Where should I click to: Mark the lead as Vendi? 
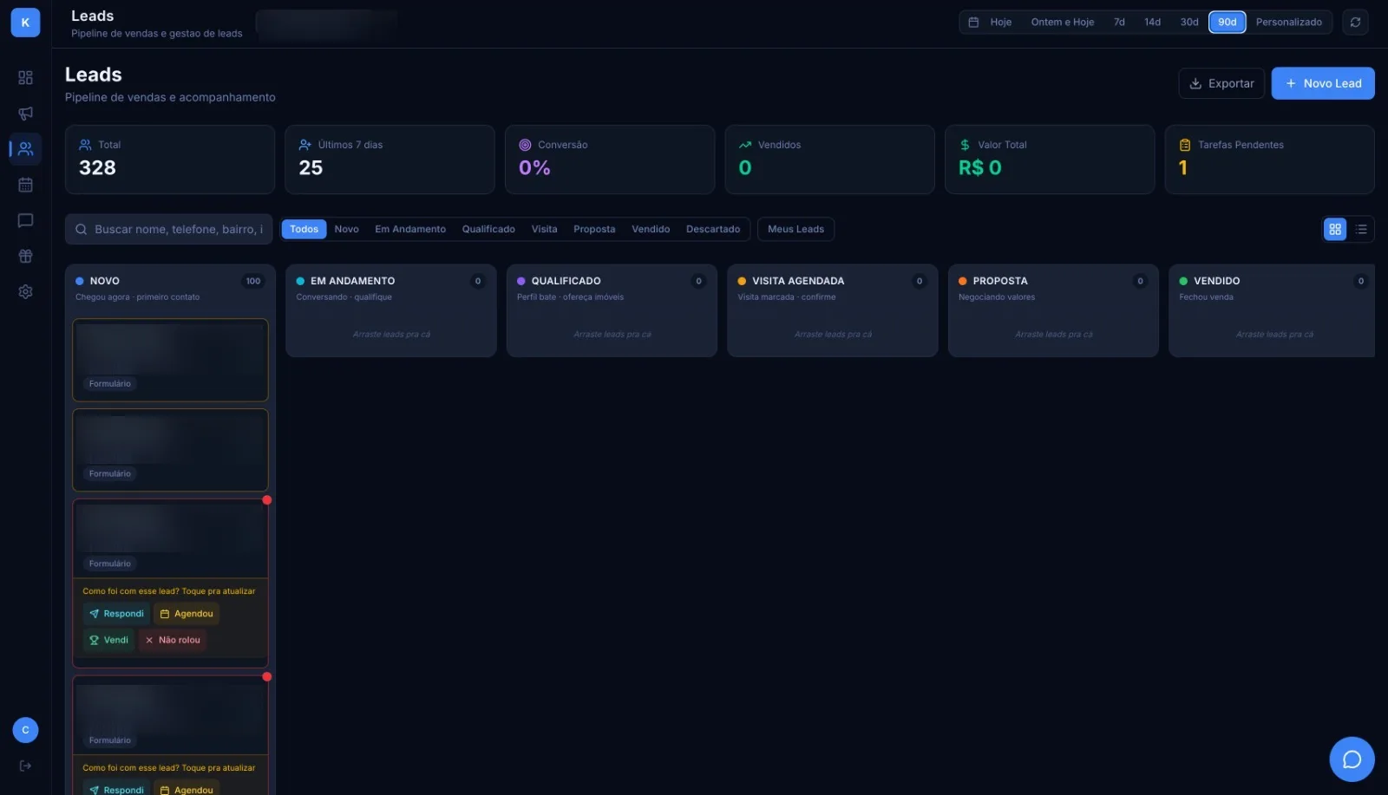click(x=108, y=640)
